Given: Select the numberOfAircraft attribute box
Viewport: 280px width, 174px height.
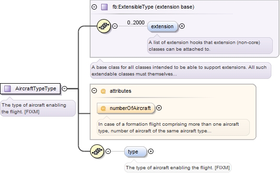Looking at the screenshot, I should (x=126, y=108).
